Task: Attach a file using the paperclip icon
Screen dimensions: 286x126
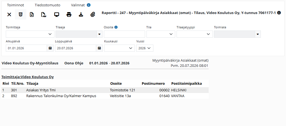Action: pyautogui.click(x=93, y=15)
